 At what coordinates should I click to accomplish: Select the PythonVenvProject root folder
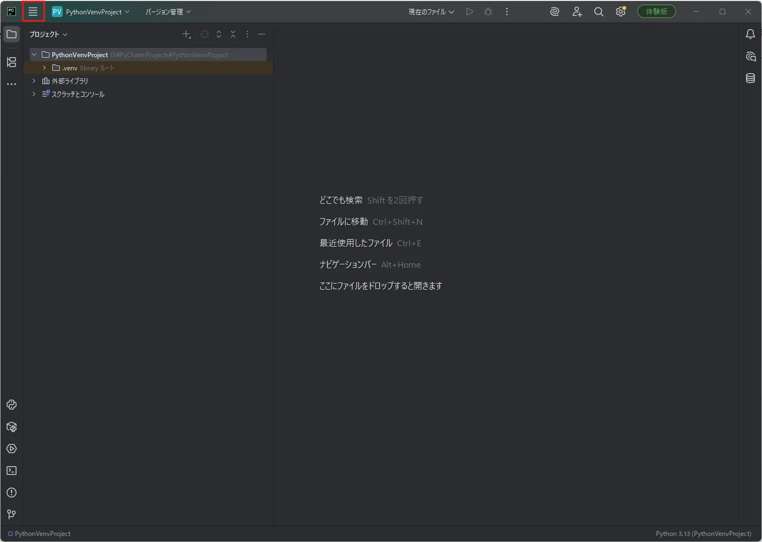pyautogui.click(x=148, y=54)
